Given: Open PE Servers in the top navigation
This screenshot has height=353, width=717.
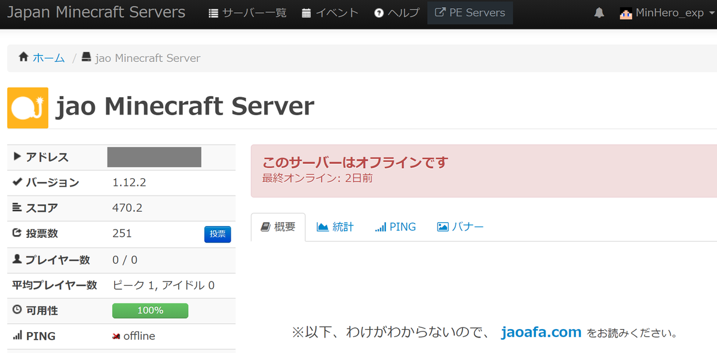Looking at the screenshot, I should [470, 12].
